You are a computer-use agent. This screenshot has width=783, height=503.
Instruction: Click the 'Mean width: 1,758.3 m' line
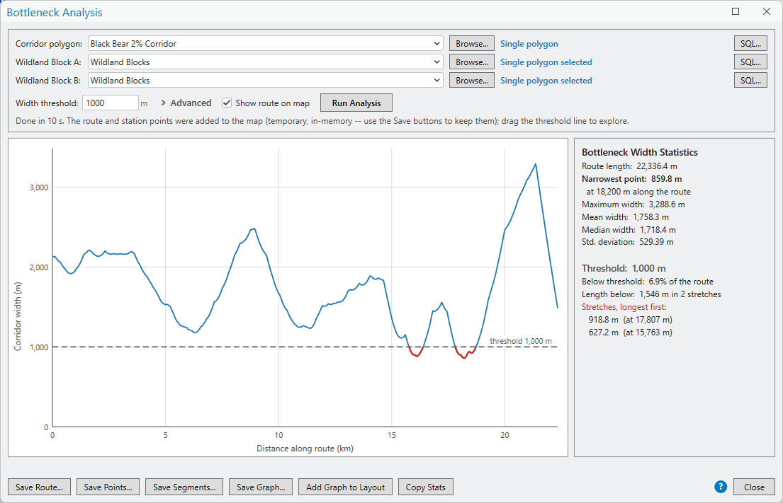(625, 217)
